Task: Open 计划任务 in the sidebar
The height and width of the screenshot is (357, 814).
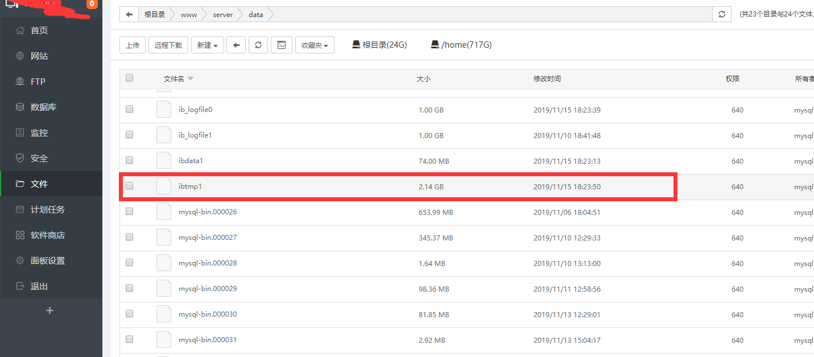Action: pos(47,209)
